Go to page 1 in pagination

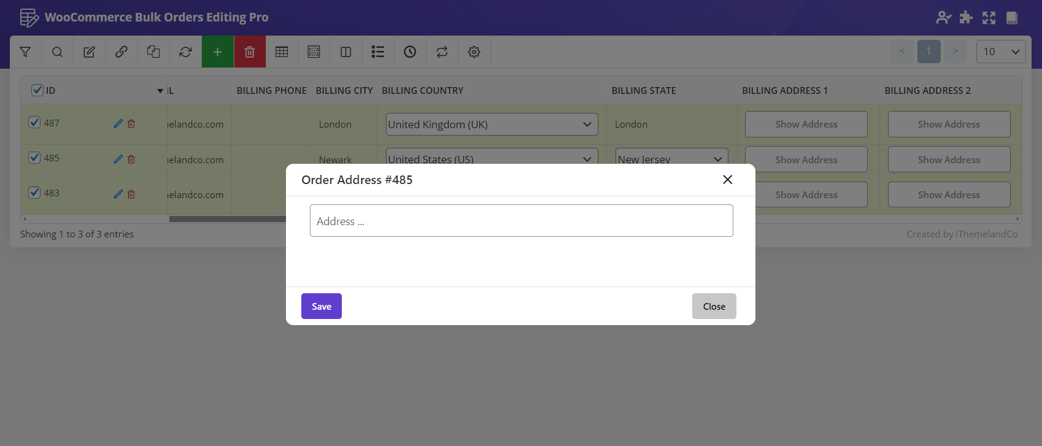(x=928, y=52)
